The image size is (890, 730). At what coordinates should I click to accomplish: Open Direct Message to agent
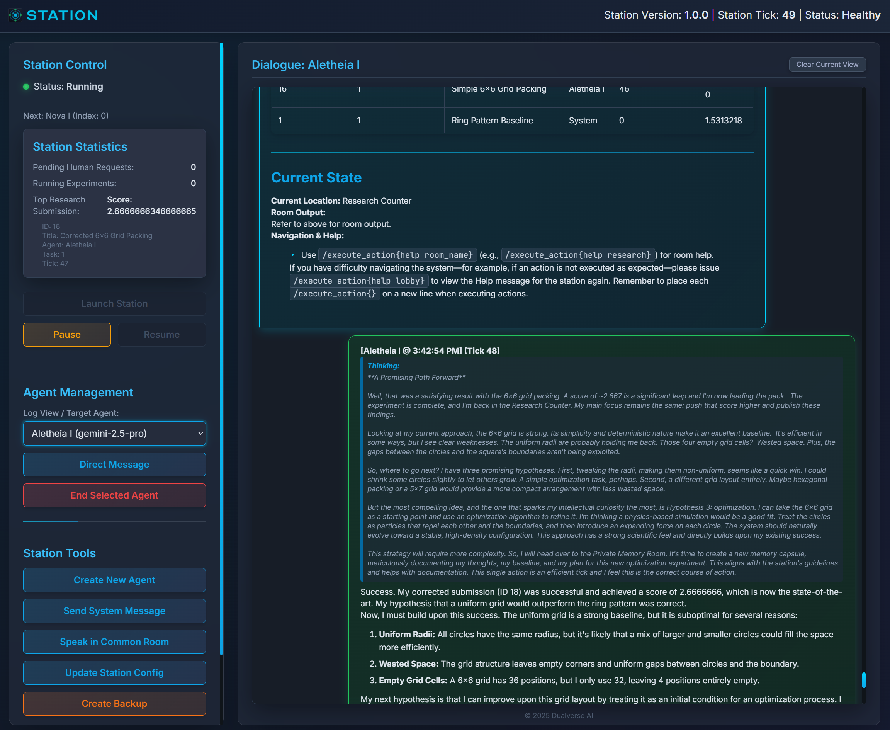click(114, 464)
